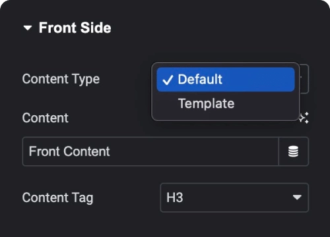
Task: Click the Content Type label
Action: pos(61,79)
